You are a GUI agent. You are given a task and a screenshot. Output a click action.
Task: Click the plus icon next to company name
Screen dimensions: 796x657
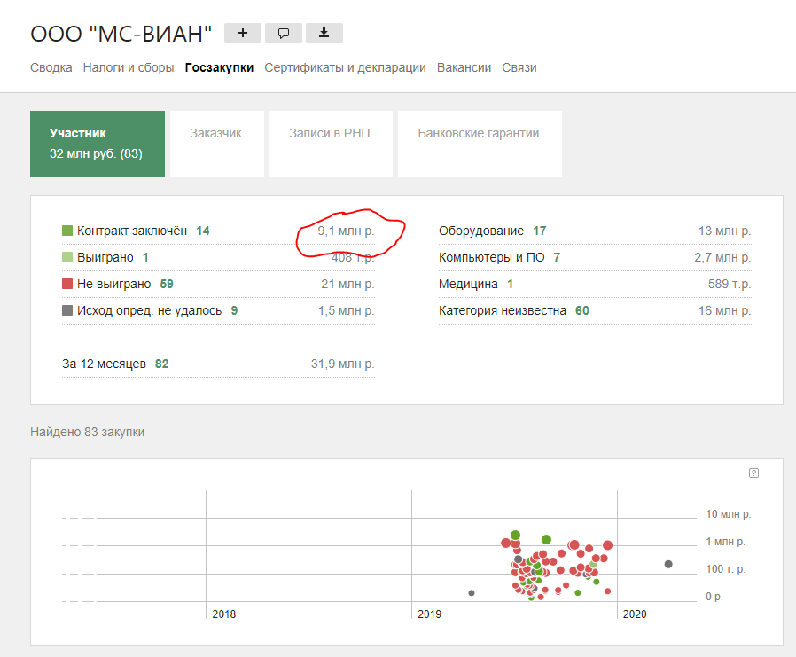243,33
